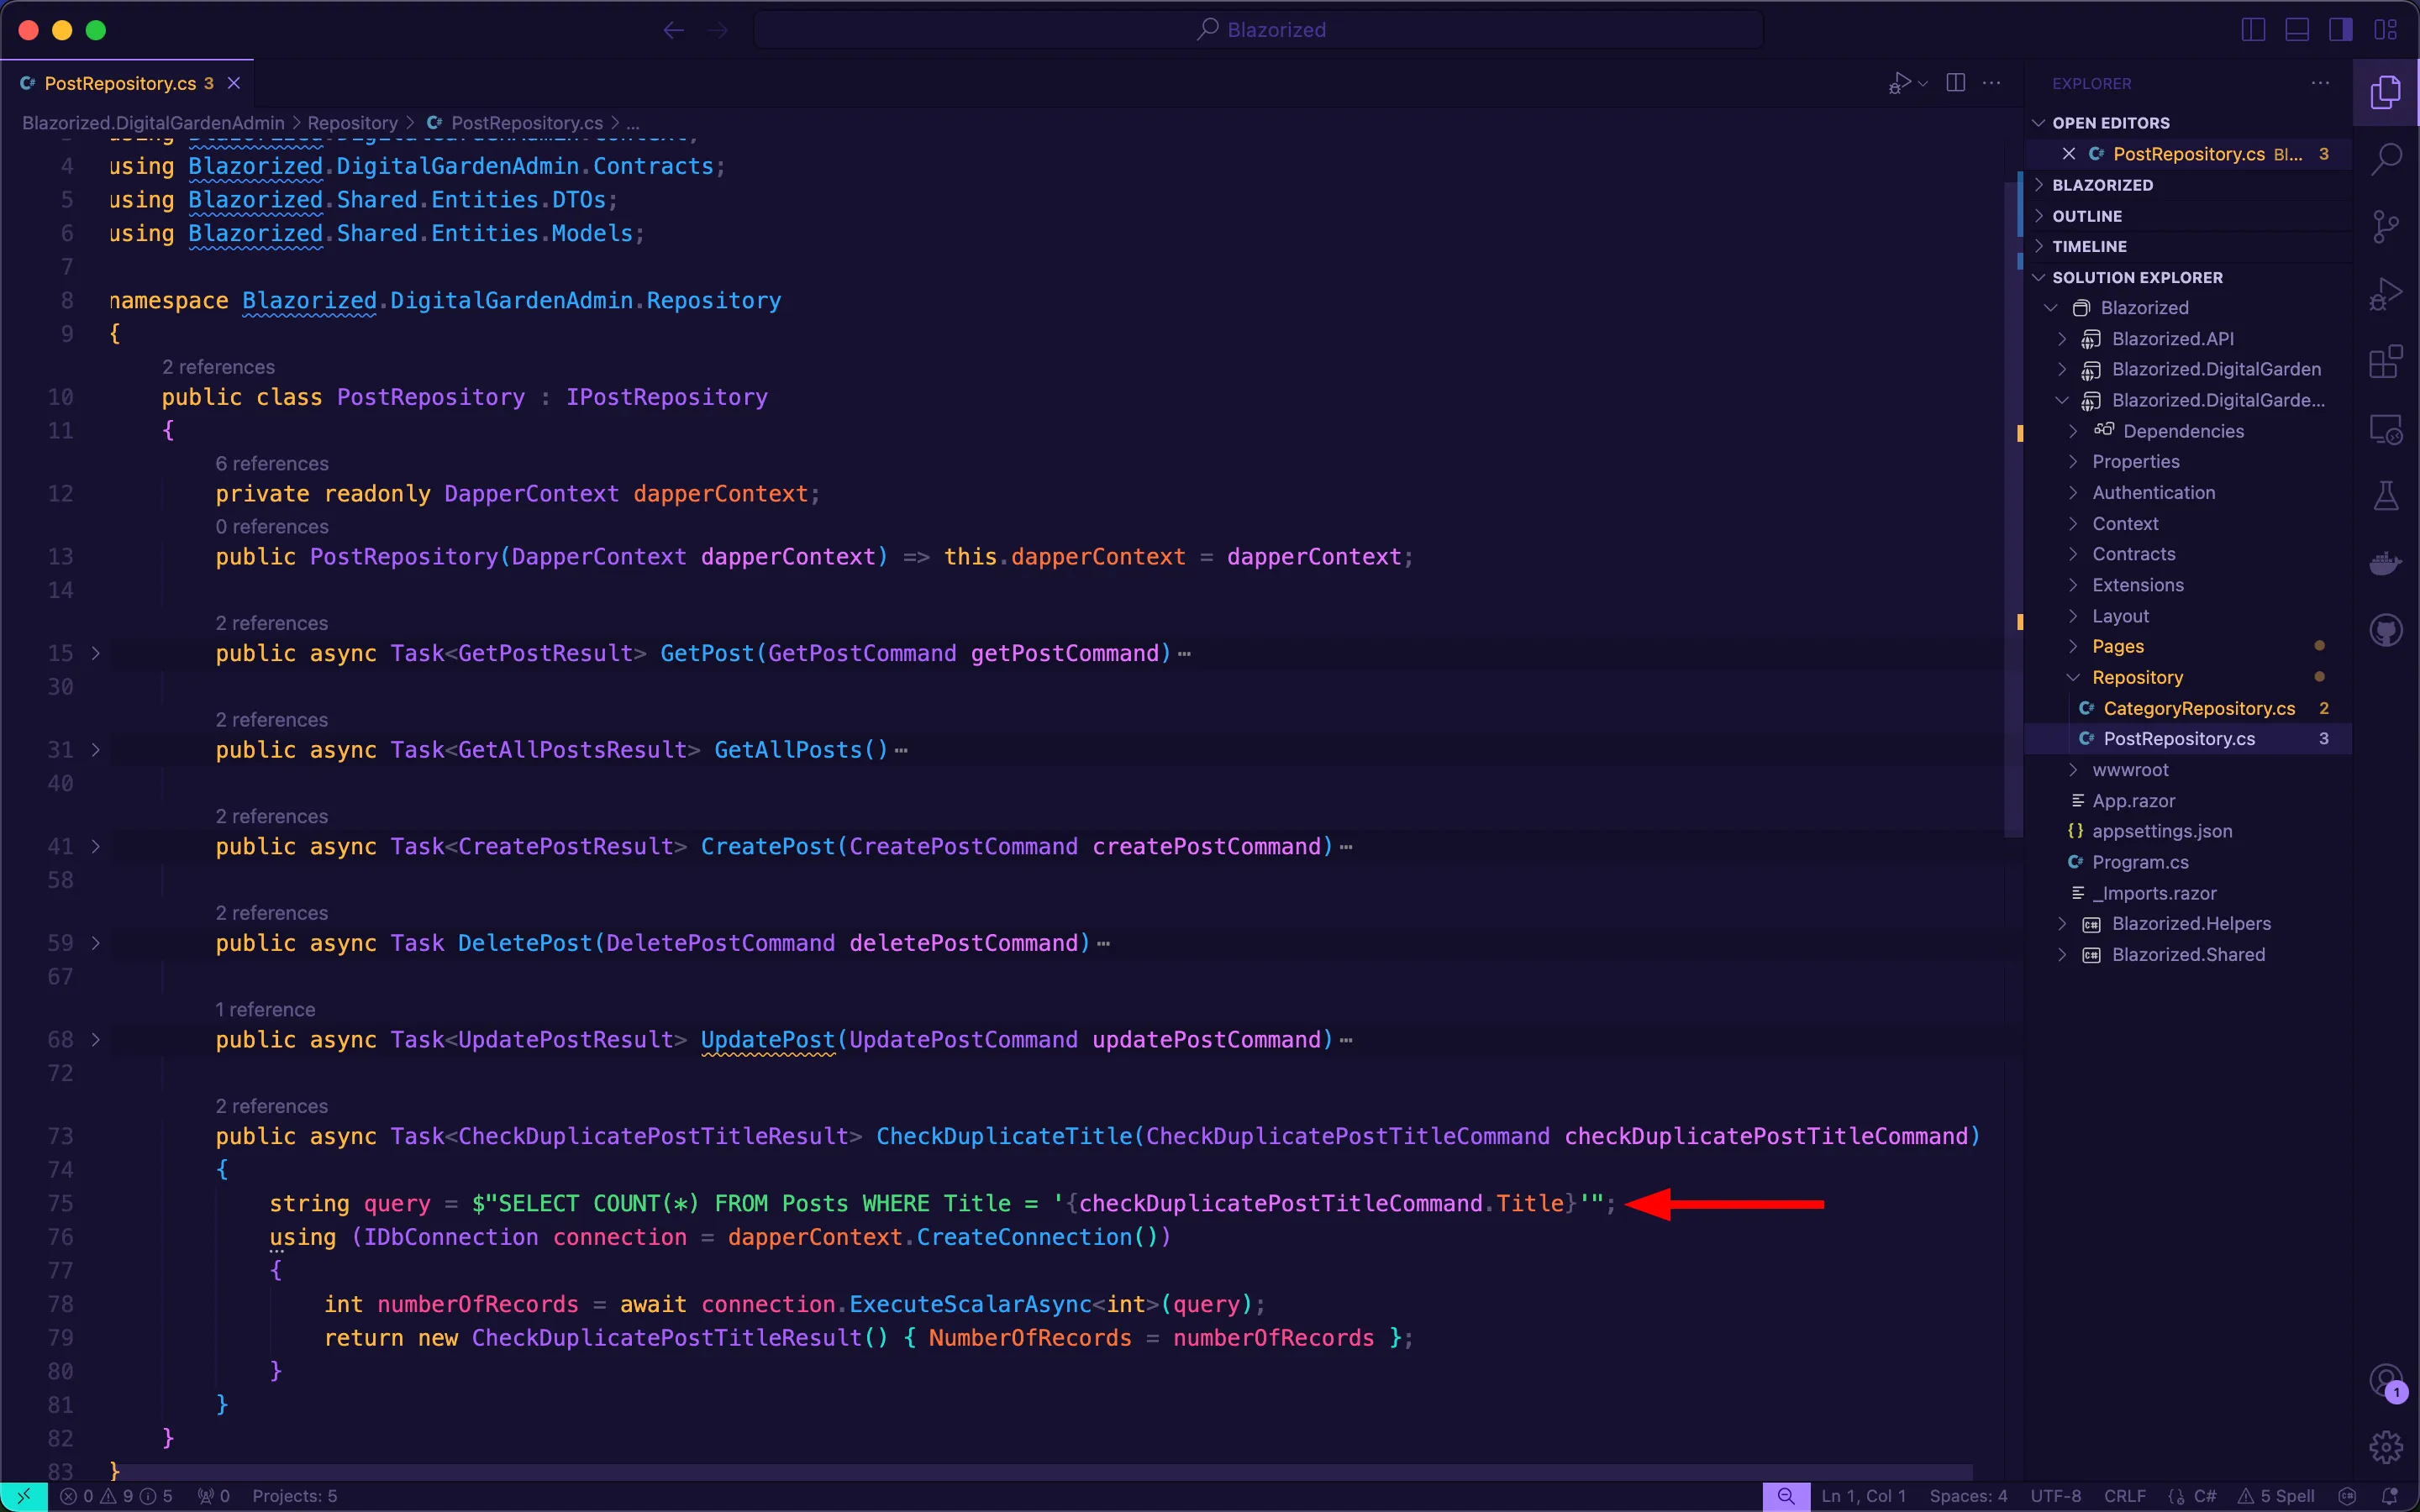Close PostRepository.cs in Open Editors

pos(2069,154)
